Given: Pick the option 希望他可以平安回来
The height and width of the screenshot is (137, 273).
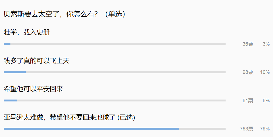Looking at the screenshot, I should pos(33,89).
